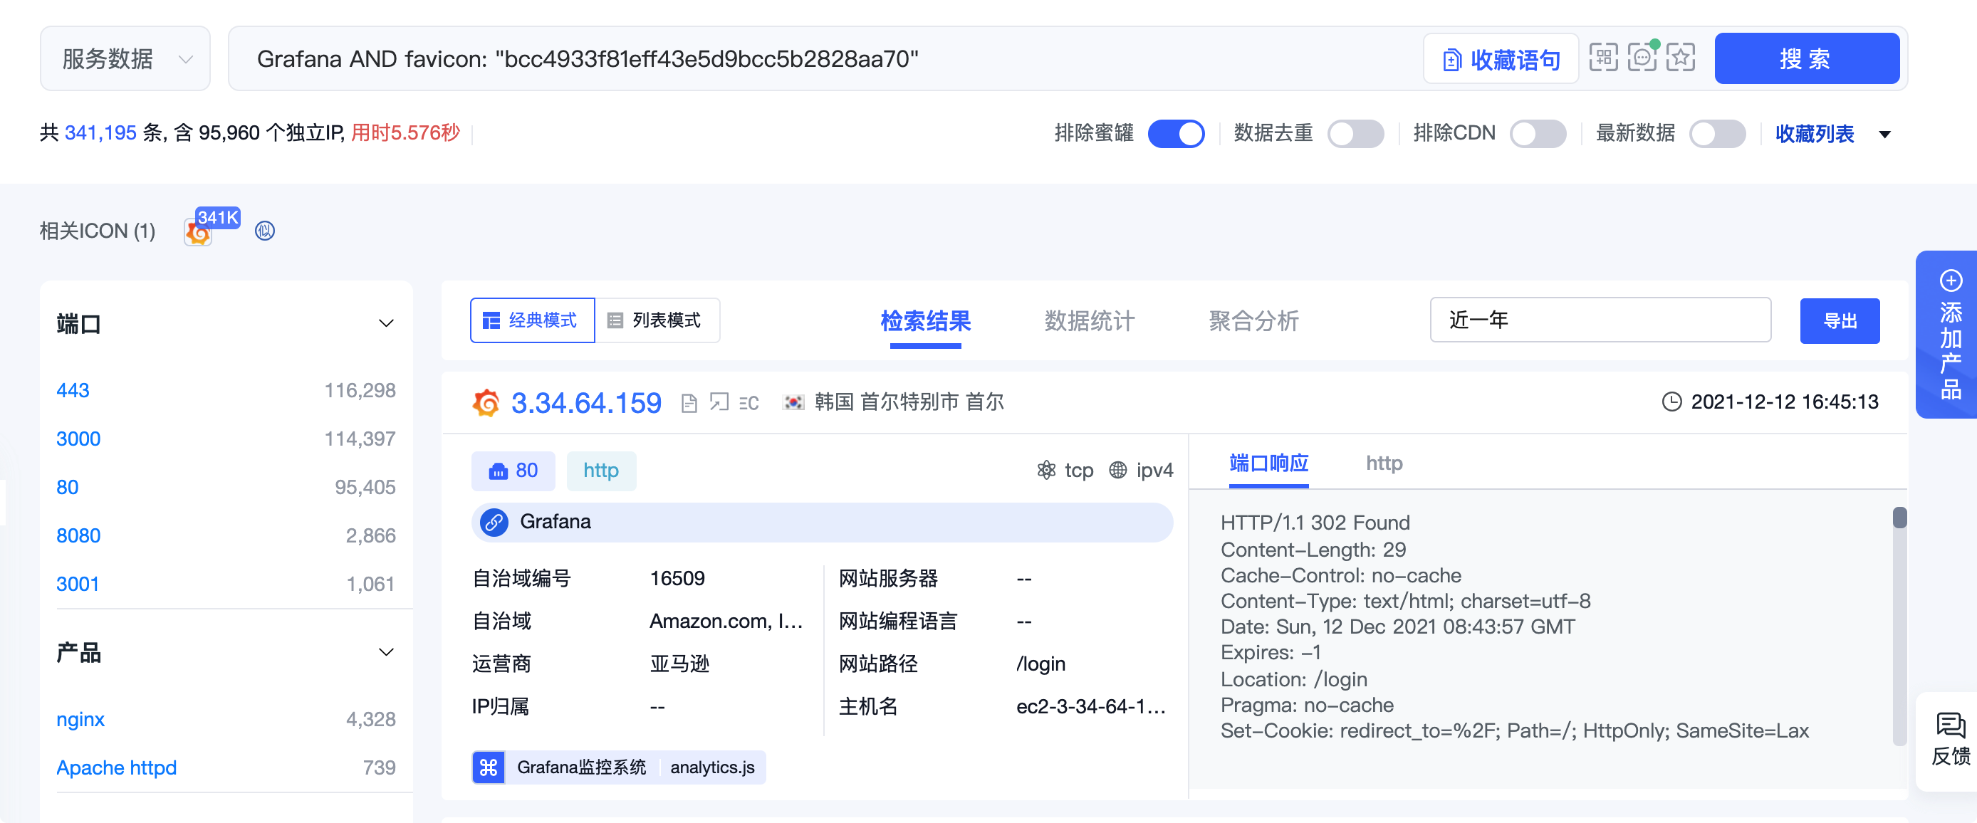Collapse the port filter section

click(x=386, y=324)
